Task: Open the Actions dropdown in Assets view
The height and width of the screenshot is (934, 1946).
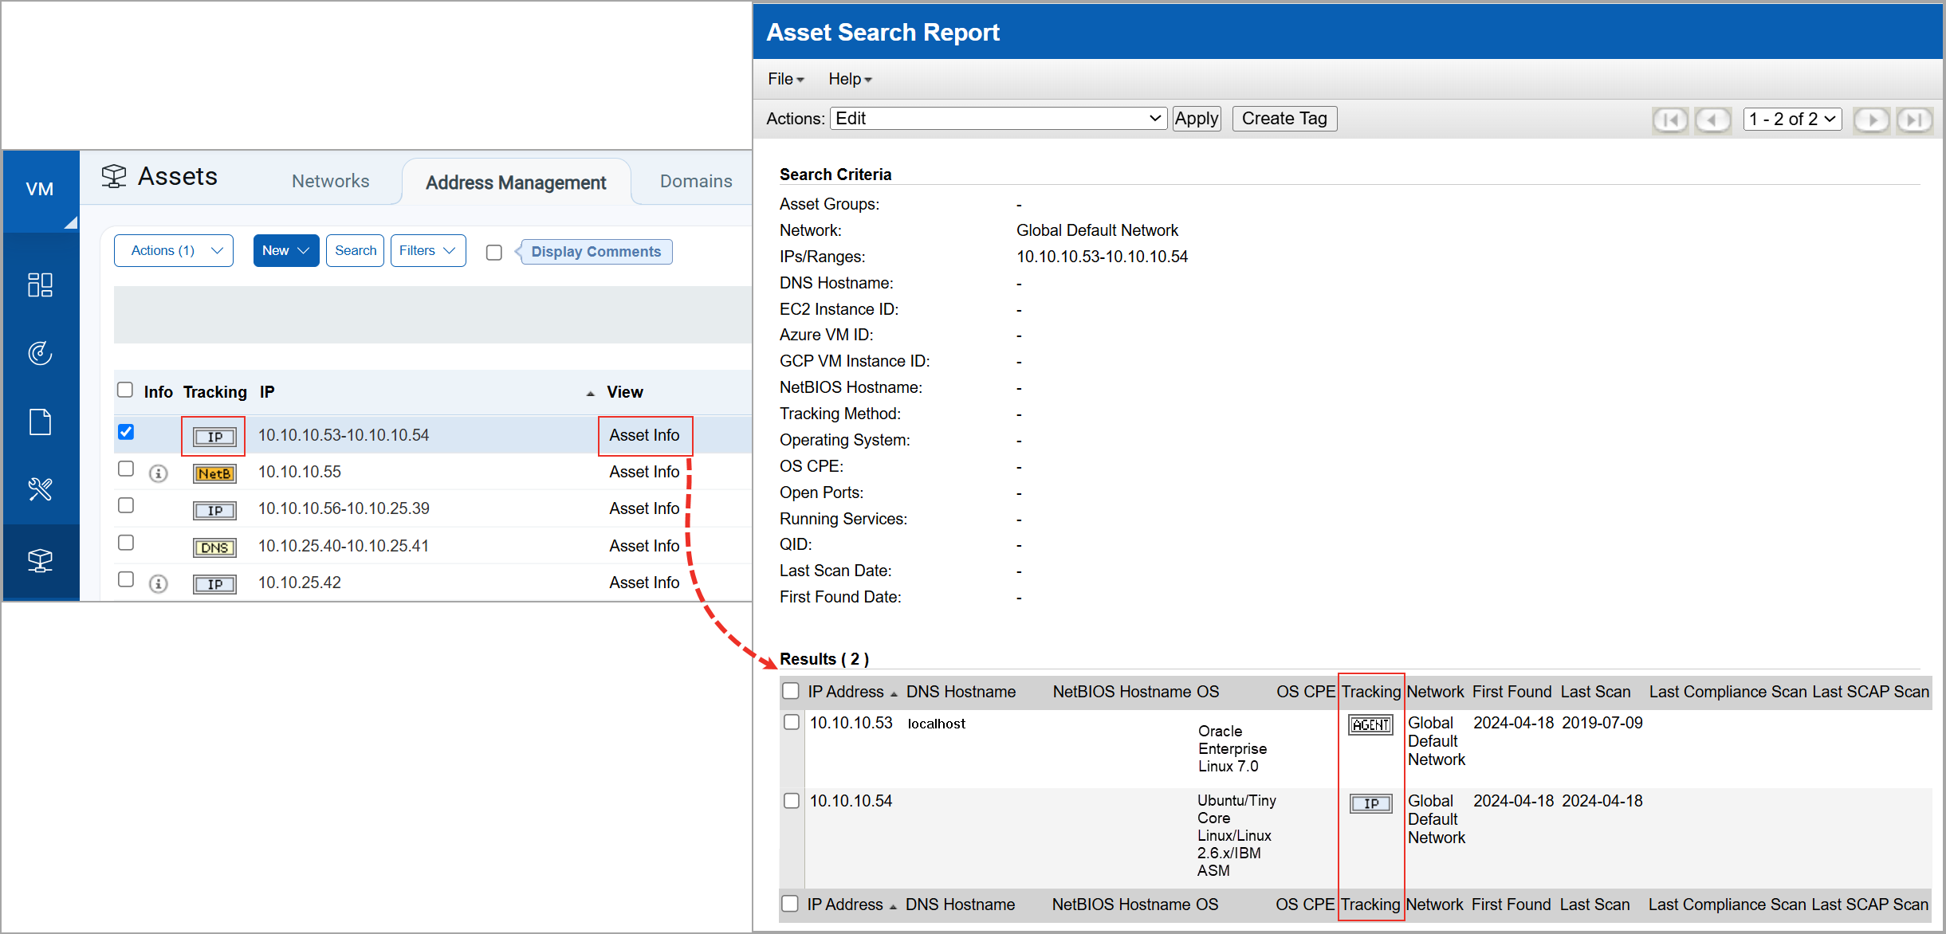Action: tap(173, 250)
